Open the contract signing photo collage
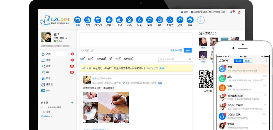Image resolution: width=273 pixels, height=130 pixels. (106, 107)
